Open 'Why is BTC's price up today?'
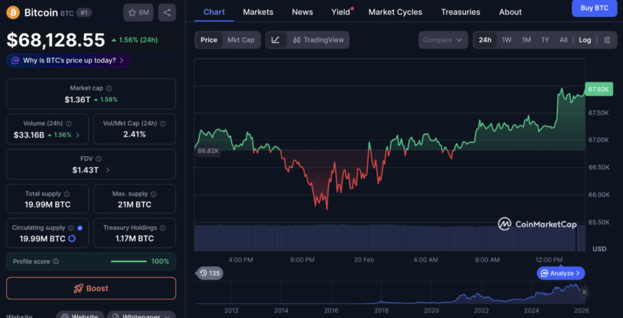The width and height of the screenshot is (623, 318). coord(68,60)
